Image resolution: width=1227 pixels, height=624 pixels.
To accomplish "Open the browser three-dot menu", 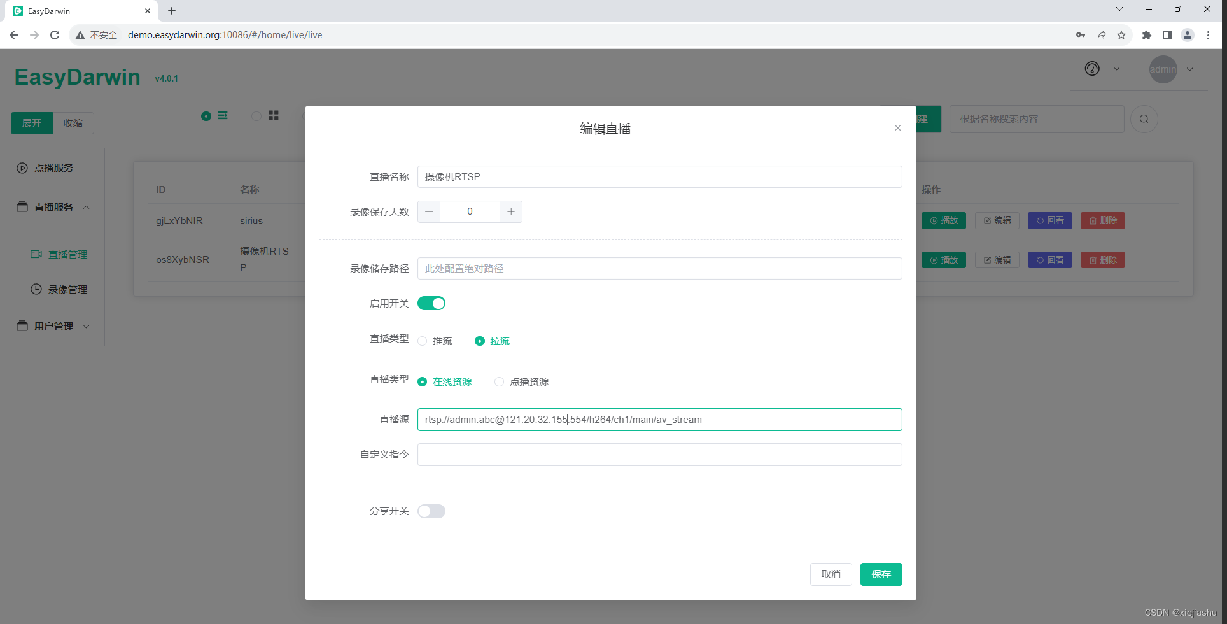I will pyautogui.click(x=1208, y=35).
